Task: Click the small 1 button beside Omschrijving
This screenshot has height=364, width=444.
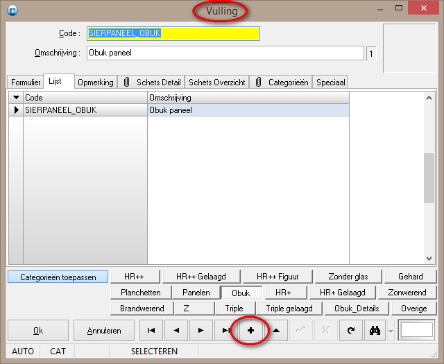Action: click(x=371, y=54)
